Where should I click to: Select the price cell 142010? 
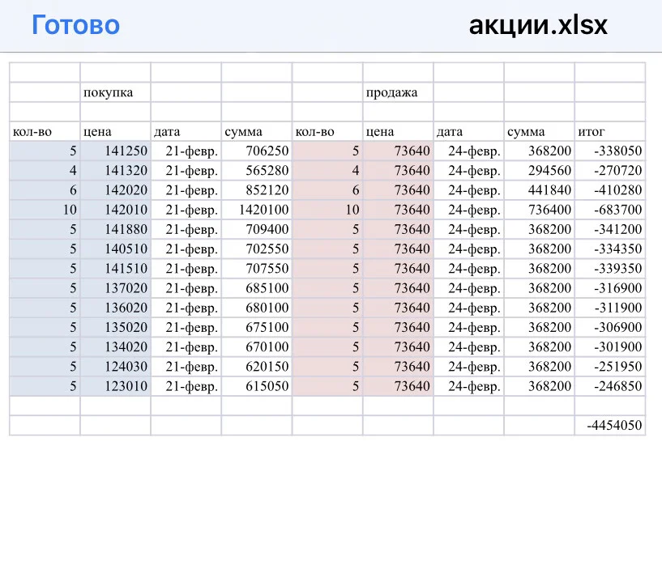pyautogui.click(x=115, y=210)
